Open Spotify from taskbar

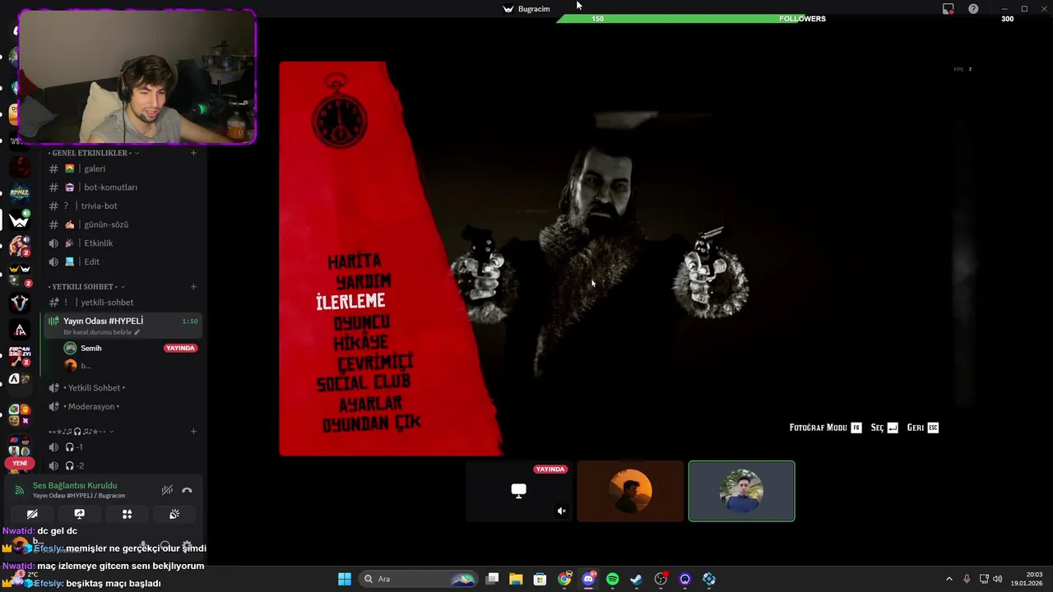(x=612, y=579)
